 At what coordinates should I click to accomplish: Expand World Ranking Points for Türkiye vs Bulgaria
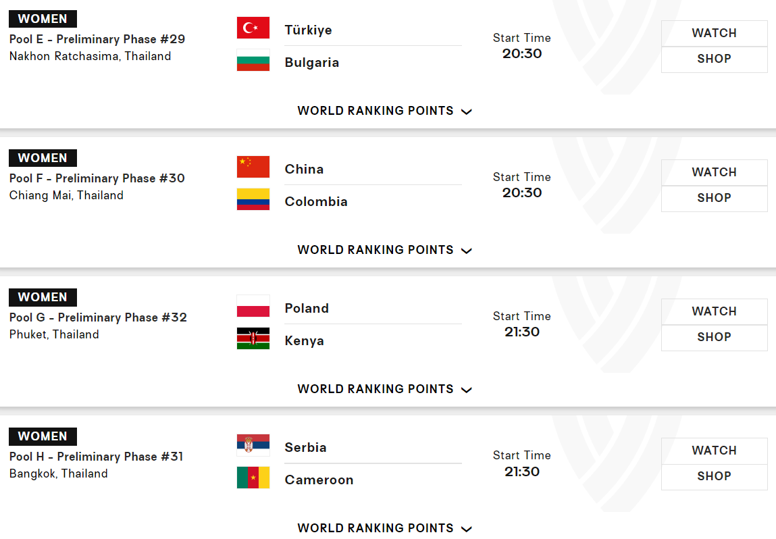tap(384, 111)
